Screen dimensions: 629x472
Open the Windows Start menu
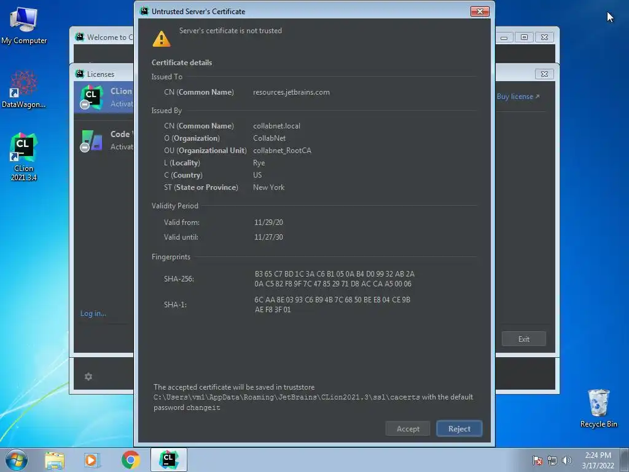[16, 460]
